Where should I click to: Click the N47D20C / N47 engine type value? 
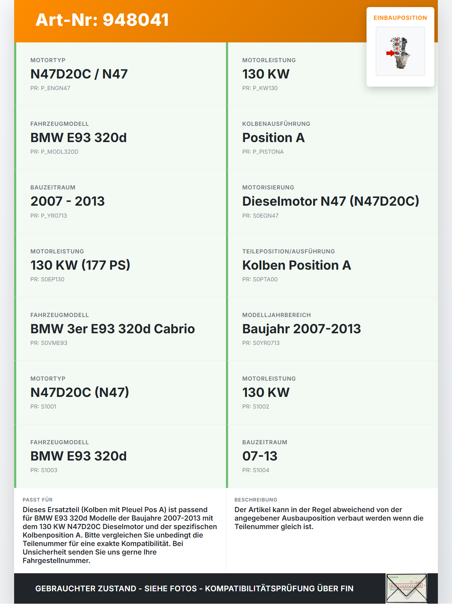click(x=79, y=74)
